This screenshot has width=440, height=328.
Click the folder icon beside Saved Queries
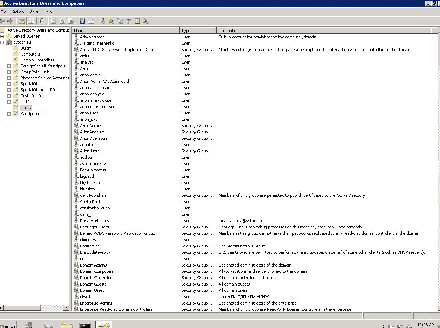pyautogui.click(x=9, y=36)
